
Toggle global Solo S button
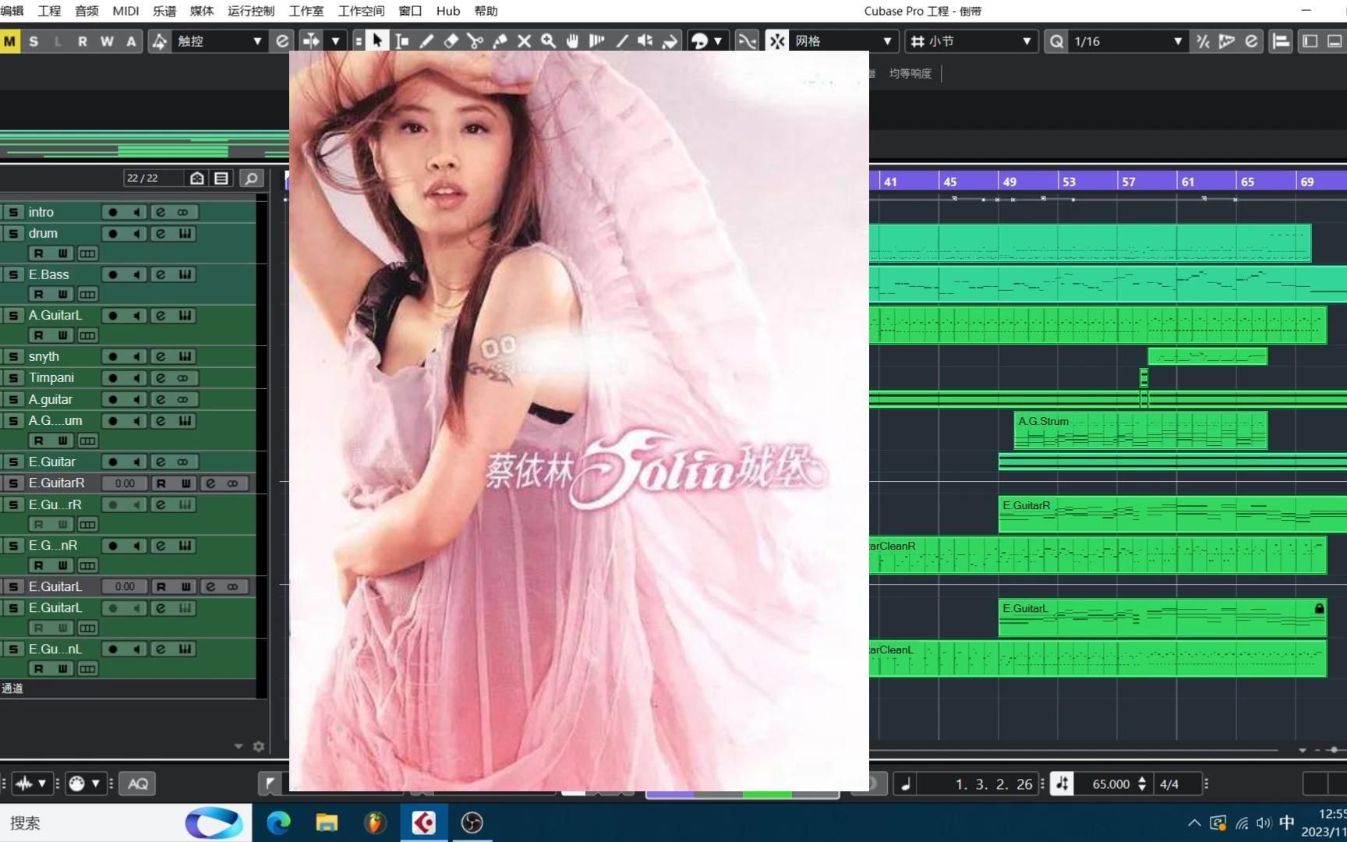pos(34,41)
